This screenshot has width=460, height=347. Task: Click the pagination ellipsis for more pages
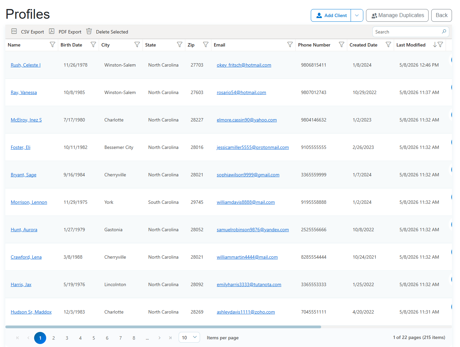pos(147,338)
